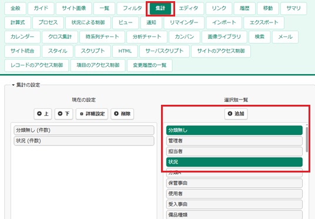Open the 分析チャート tab
315x219 pixels.
(x=147, y=37)
